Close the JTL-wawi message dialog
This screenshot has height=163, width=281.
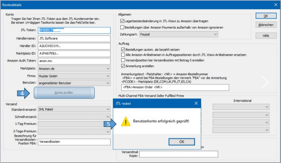(196, 103)
